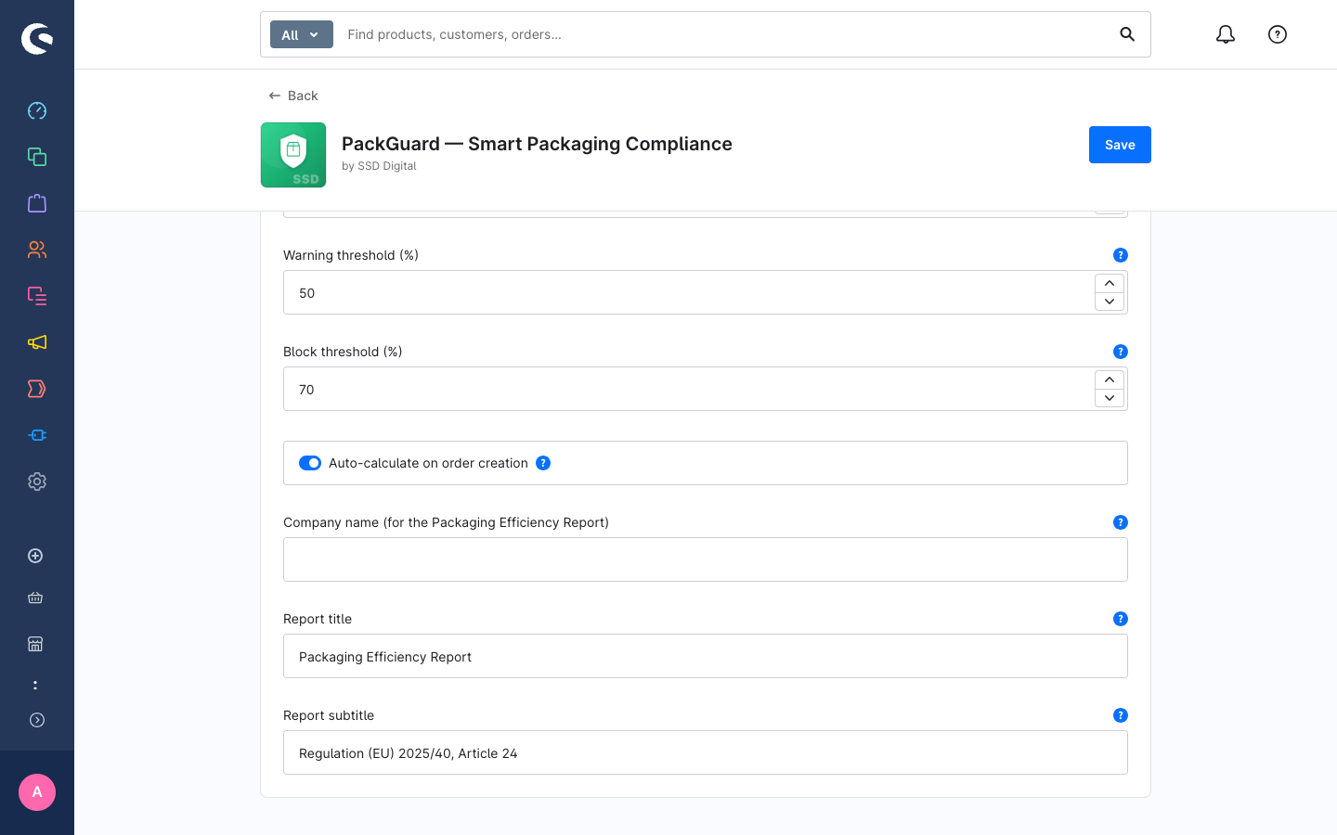
Task: Save the PackGuard configuration
Action: [1120, 145]
